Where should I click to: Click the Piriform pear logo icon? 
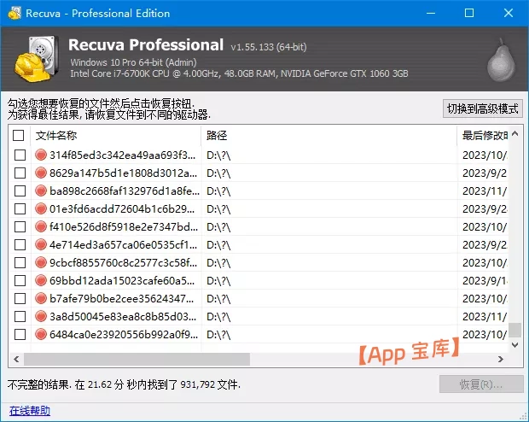(502, 60)
